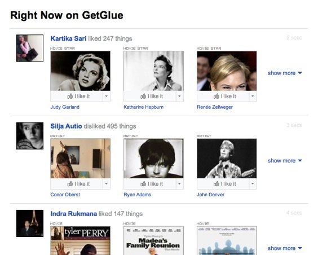
Task: Open the John Denver link
Action: [210, 195]
